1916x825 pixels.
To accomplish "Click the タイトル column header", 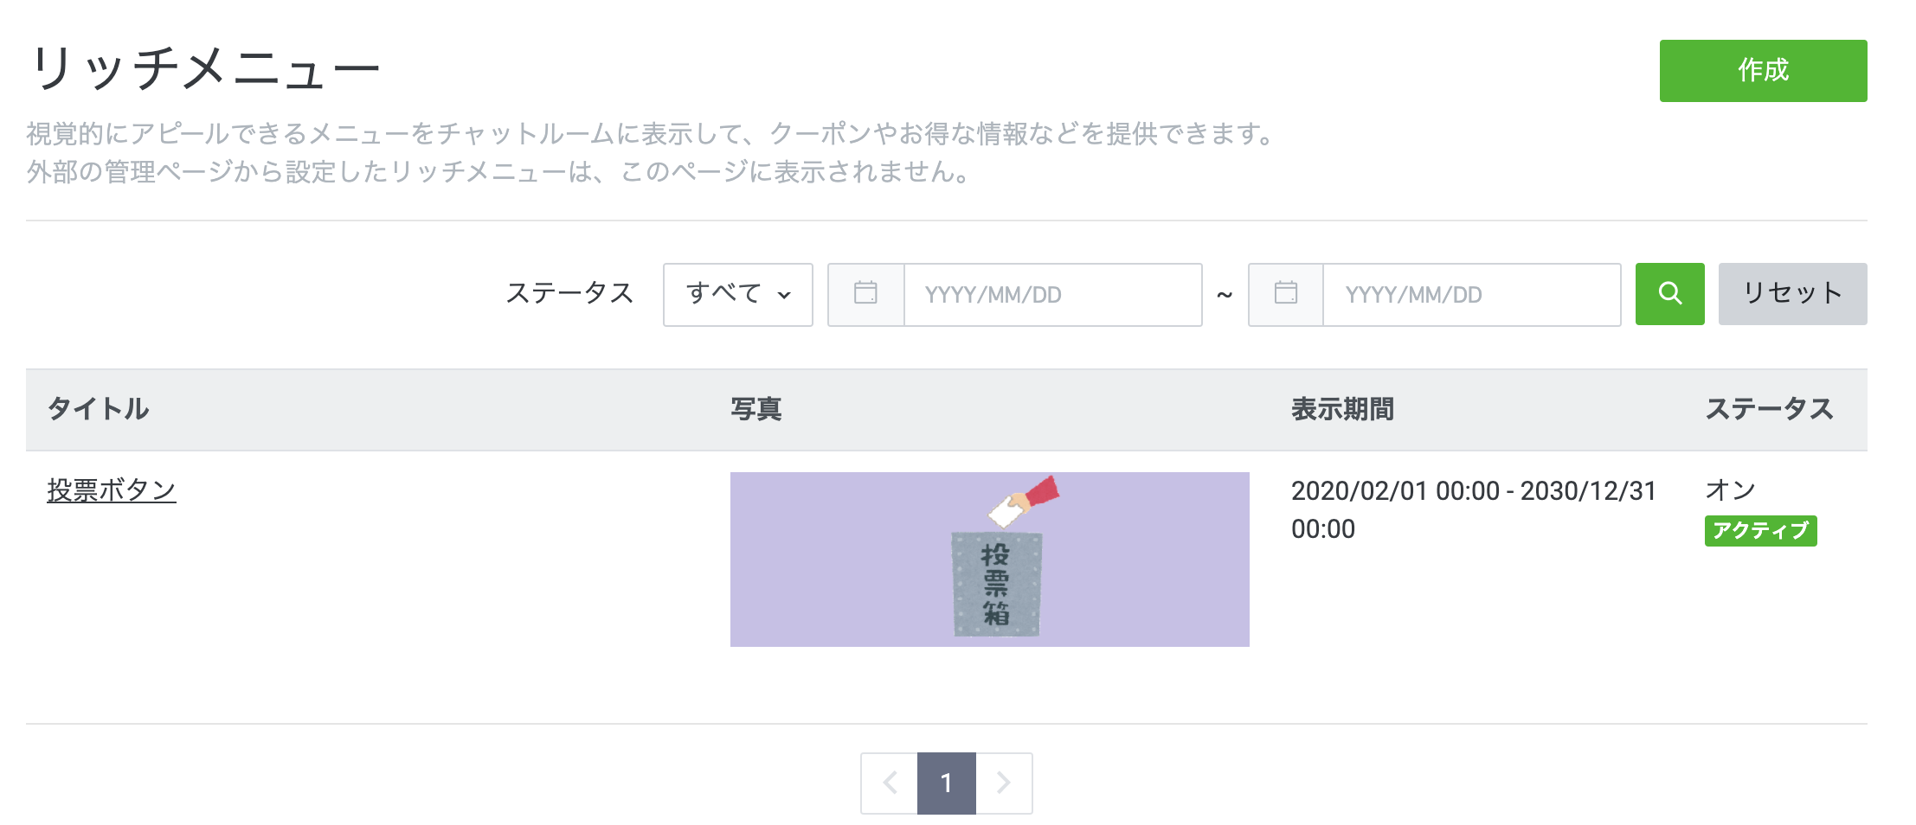I will coord(98,409).
